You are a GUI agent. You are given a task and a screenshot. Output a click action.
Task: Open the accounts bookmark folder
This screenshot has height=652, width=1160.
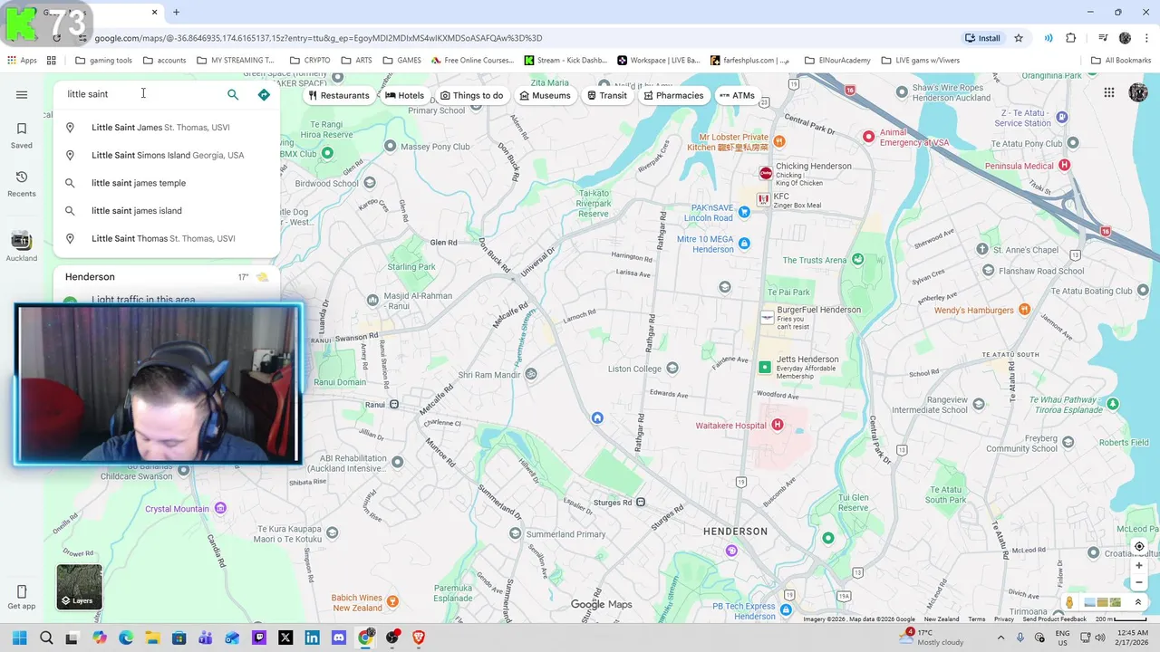click(165, 61)
